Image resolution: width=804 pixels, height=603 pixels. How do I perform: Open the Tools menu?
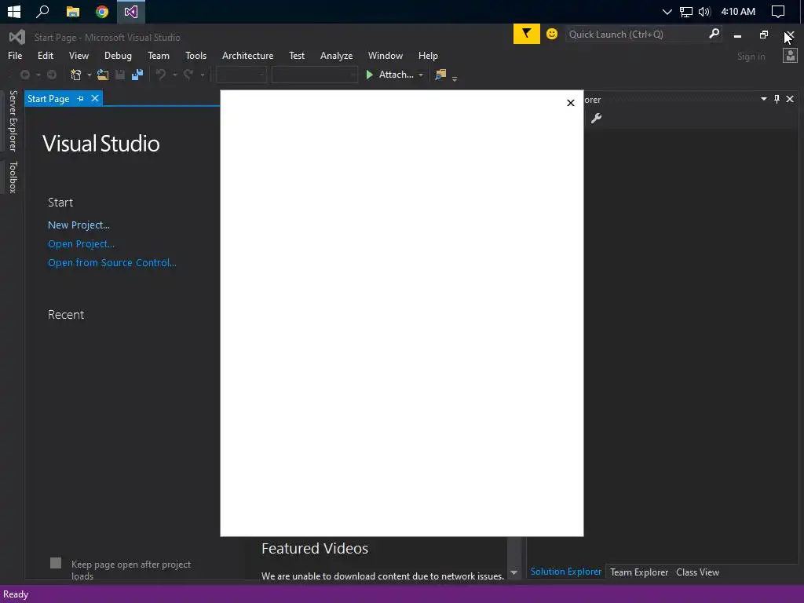pos(196,56)
